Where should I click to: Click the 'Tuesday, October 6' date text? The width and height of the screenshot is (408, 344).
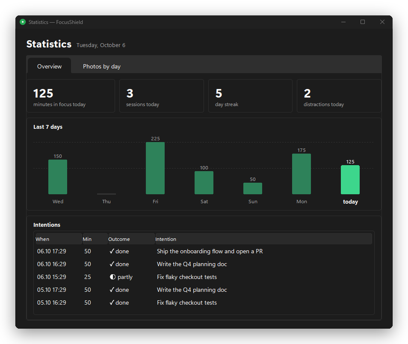point(101,45)
